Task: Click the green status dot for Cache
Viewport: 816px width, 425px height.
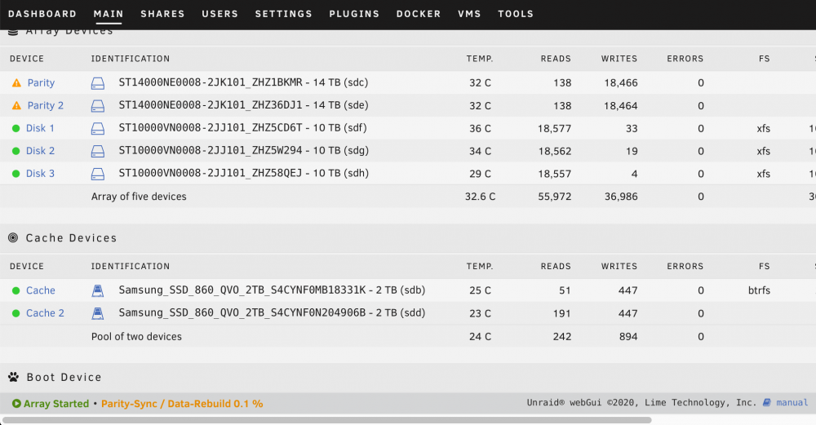Action: [16, 290]
